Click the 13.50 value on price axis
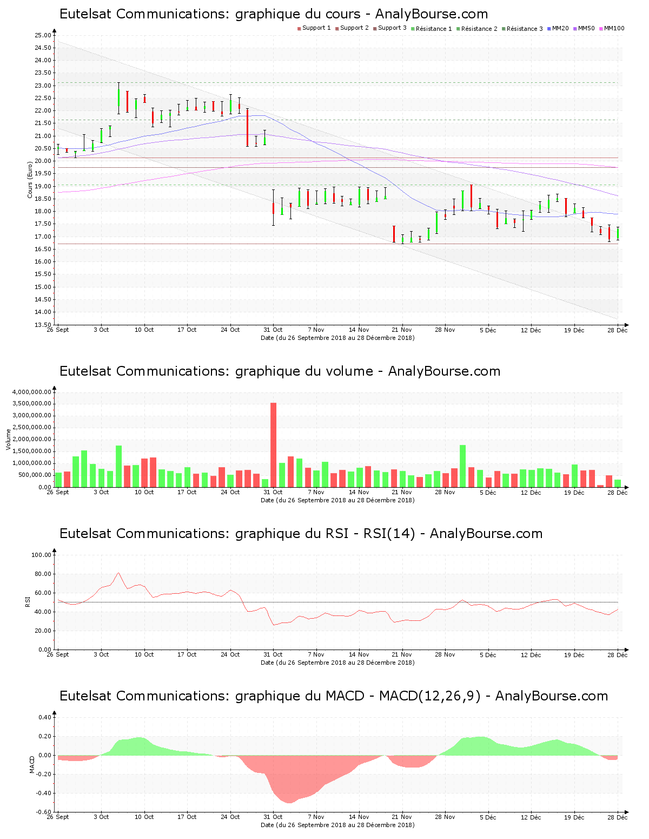Image resolution: width=649 pixels, height=839 pixels. coord(43,325)
